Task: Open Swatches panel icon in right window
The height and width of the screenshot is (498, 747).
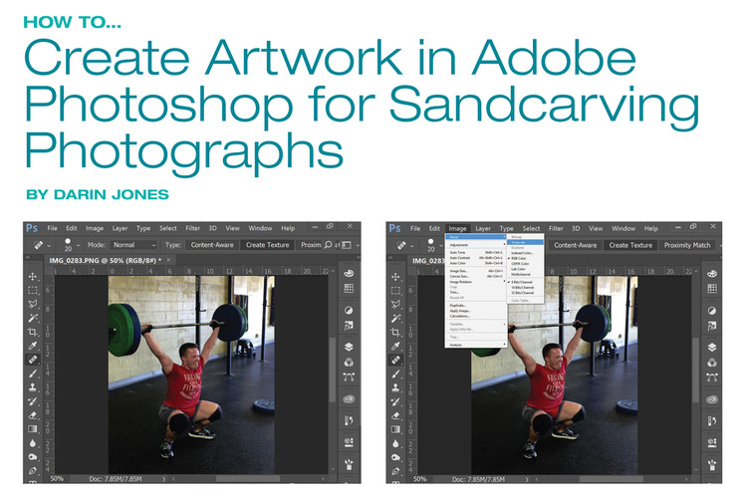Action: point(712,289)
